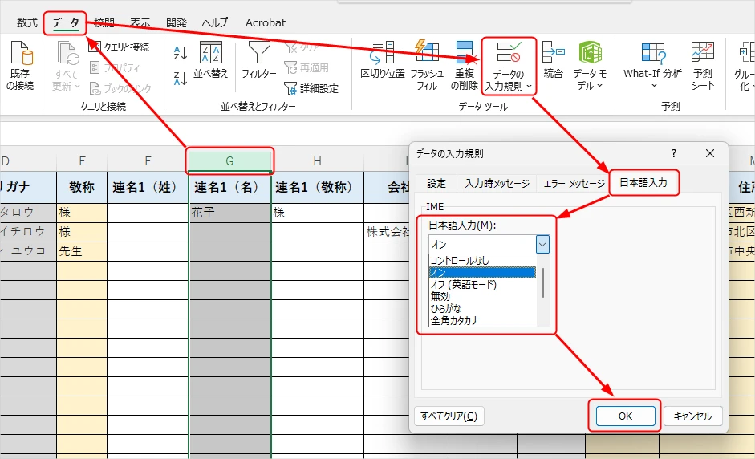Open the 既存の接続 existing connections icon
The width and height of the screenshot is (755, 459).
point(20,66)
